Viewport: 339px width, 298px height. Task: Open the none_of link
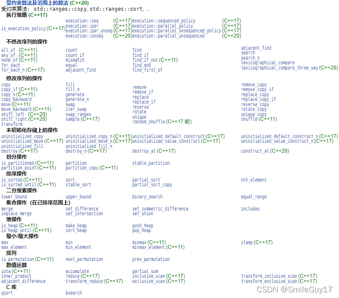point(9,60)
